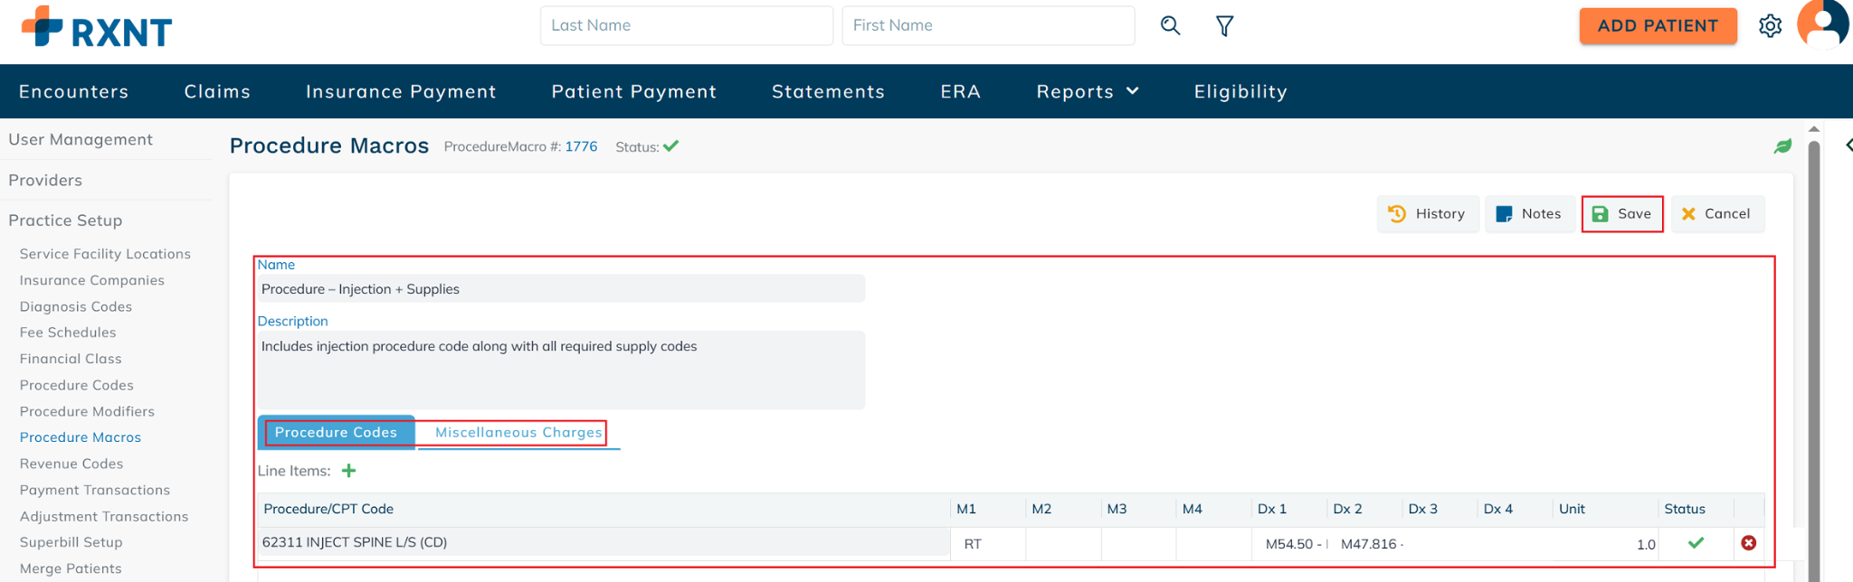Click the green leaf icon
The height and width of the screenshot is (582, 1853).
click(x=1782, y=146)
